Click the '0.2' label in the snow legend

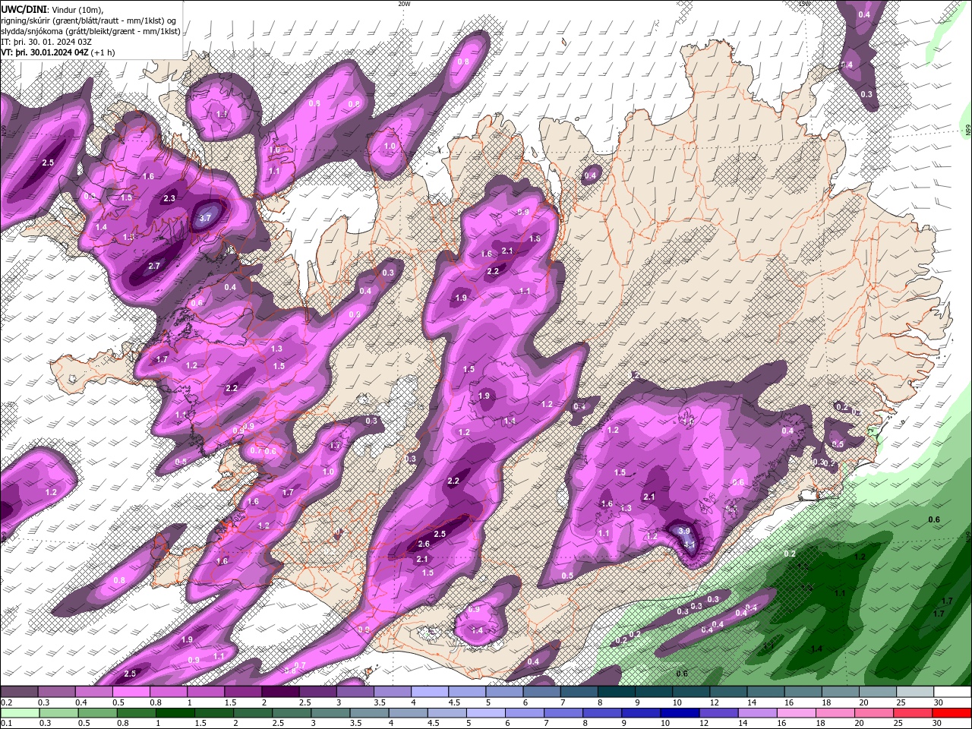(x=6, y=702)
